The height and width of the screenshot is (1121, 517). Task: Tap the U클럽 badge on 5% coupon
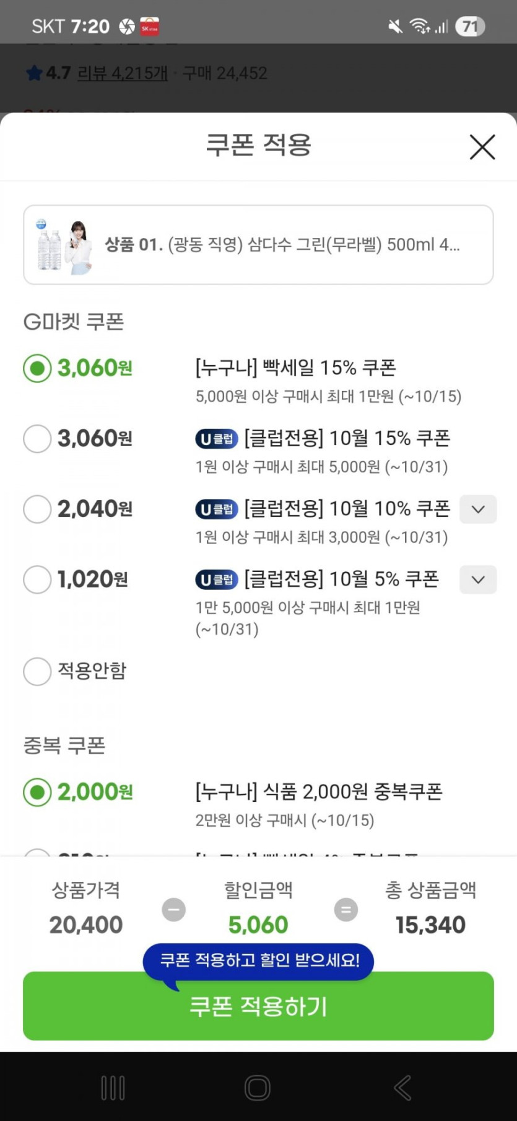pyautogui.click(x=217, y=580)
